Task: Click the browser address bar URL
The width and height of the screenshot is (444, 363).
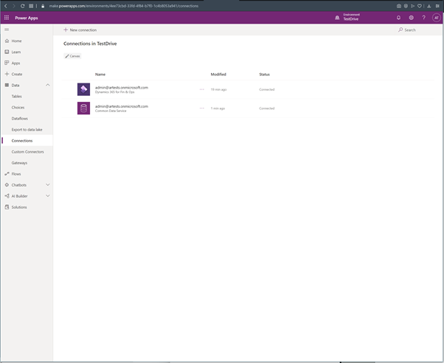Action: coord(124,6)
